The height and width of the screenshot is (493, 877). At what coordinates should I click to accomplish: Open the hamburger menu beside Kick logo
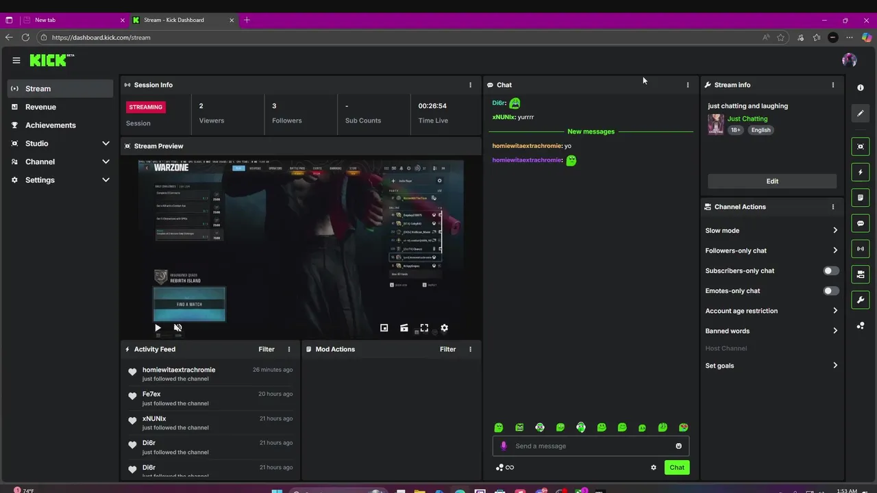(x=16, y=60)
